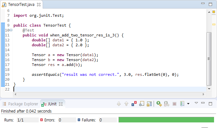Click editor horizontal scrollbar right arrow
The image size is (217, 128).
pyautogui.click(x=203, y=94)
